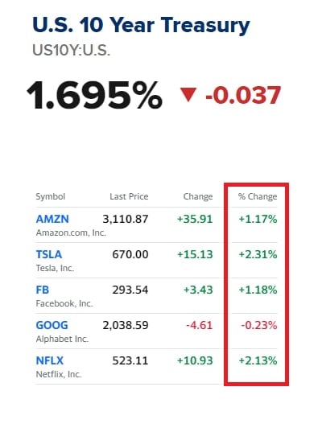Open the AMZN ticker link

point(52,219)
